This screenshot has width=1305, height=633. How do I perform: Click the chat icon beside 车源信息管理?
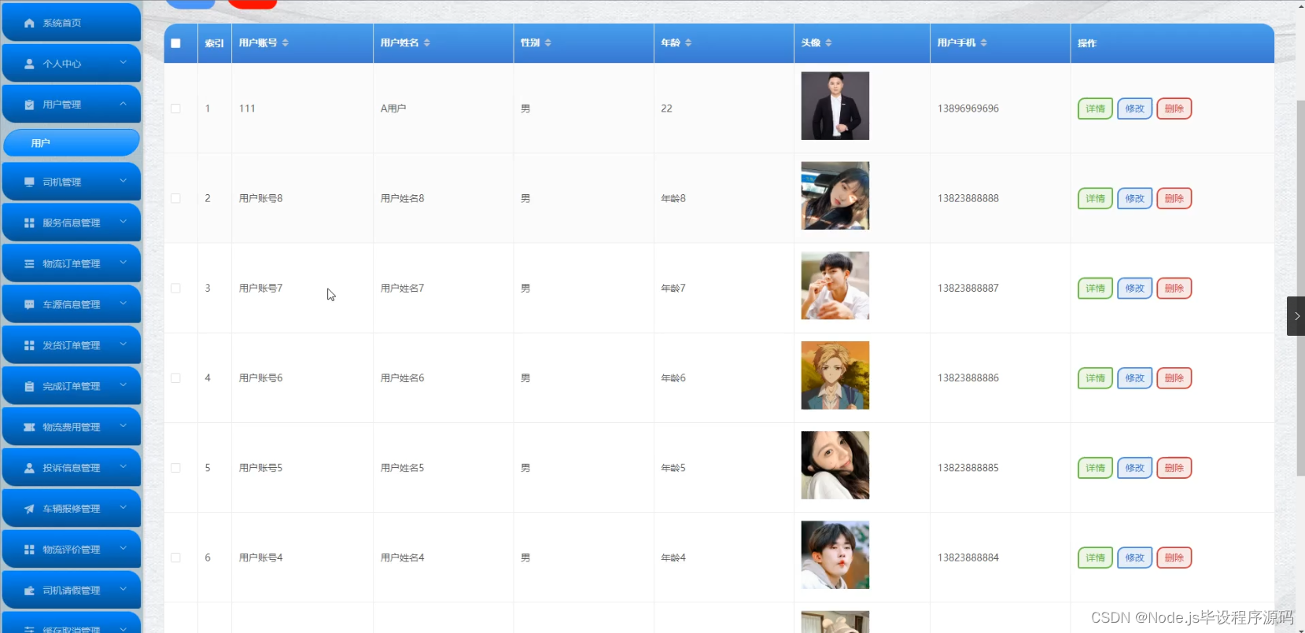click(29, 304)
